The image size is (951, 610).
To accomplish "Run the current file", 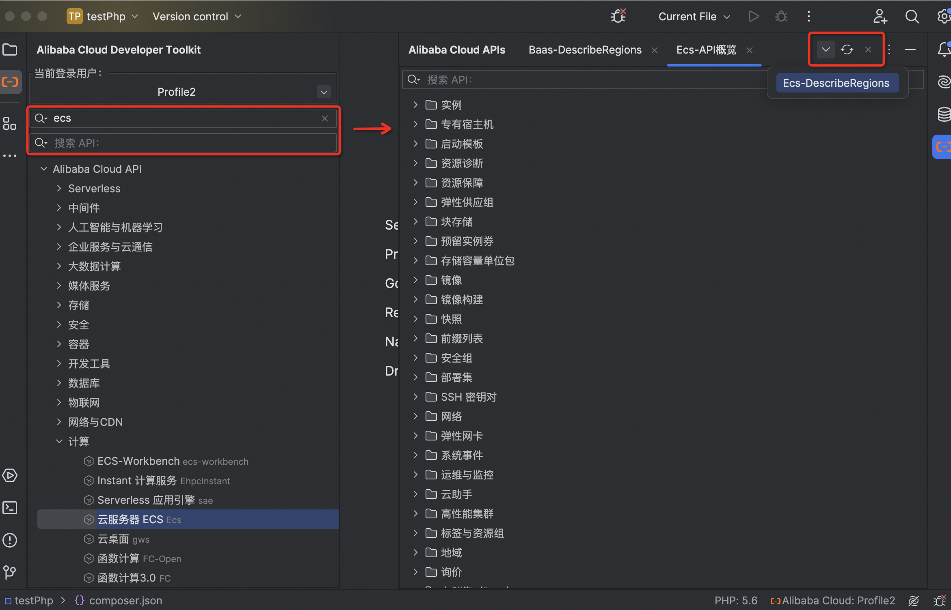I will (754, 16).
